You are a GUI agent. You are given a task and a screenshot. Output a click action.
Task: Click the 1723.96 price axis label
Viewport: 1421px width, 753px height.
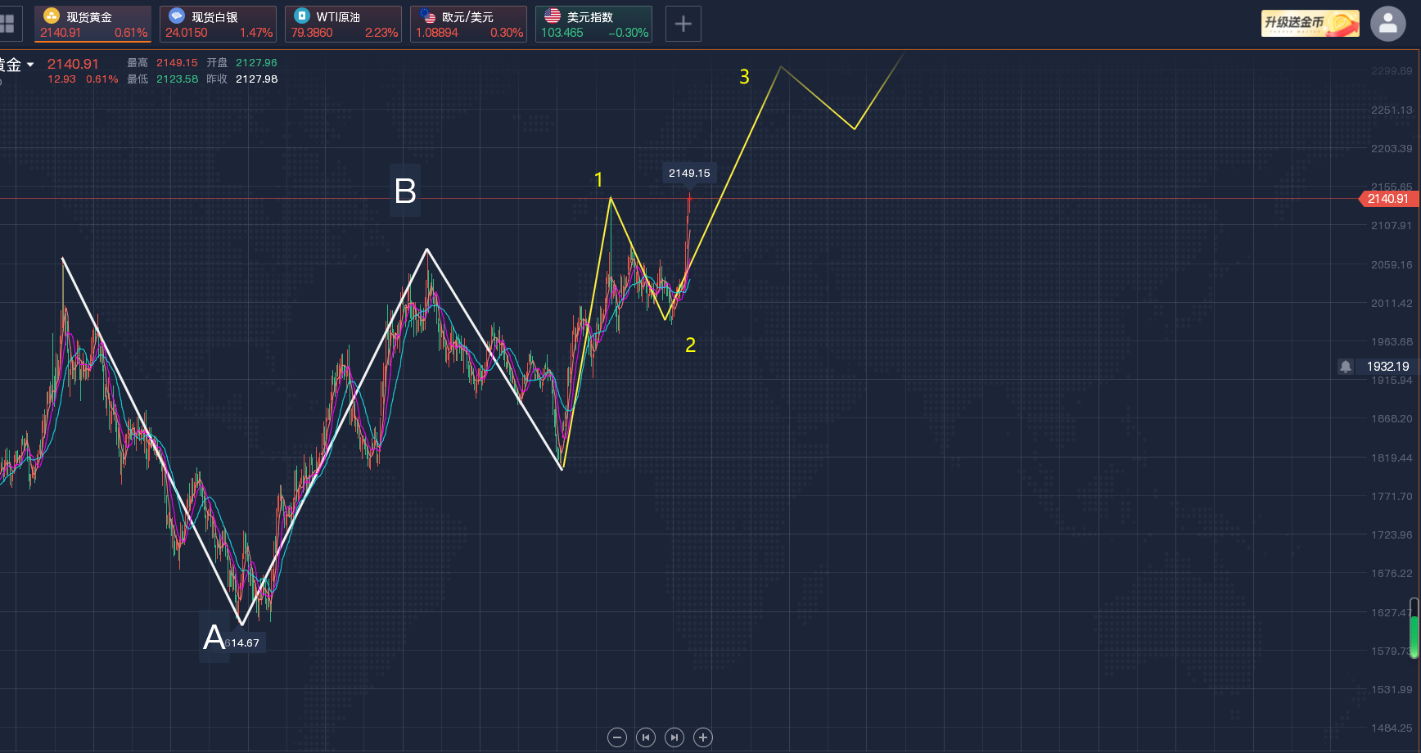pyautogui.click(x=1392, y=534)
